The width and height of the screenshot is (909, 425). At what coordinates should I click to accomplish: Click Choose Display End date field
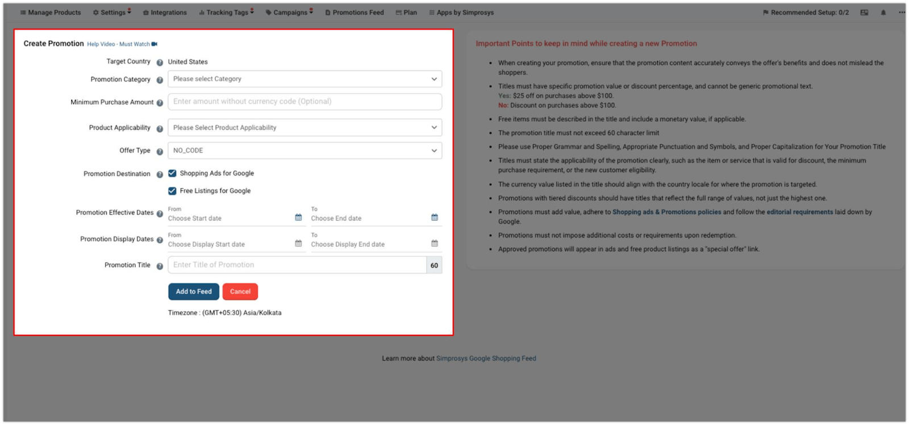pos(369,244)
